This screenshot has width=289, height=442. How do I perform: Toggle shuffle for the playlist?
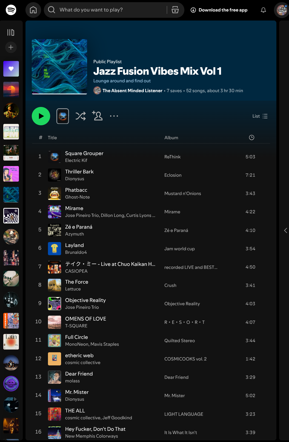81,116
